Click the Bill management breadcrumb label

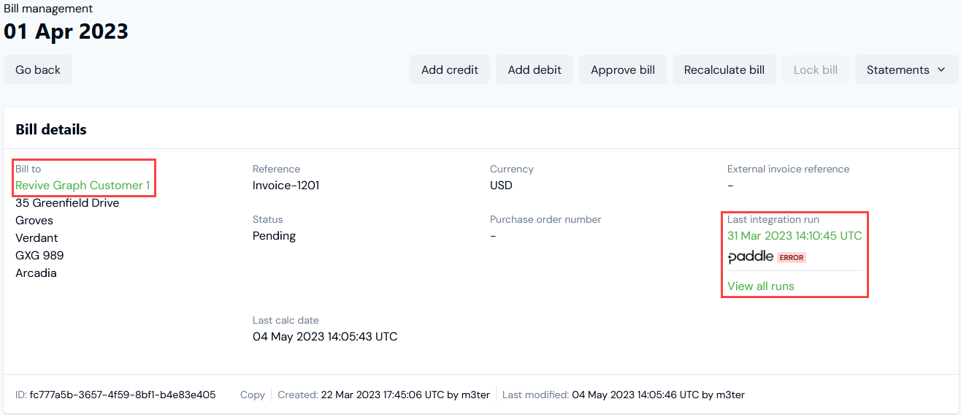(48, 9)
